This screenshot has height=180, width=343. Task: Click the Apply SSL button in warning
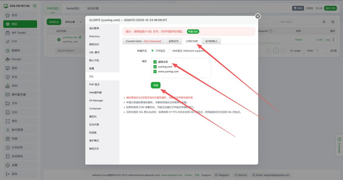[193, 31]
